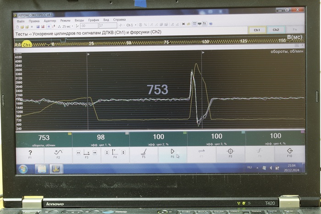Open the Ch1 channel selector dropdown

(x=130, y=25)
